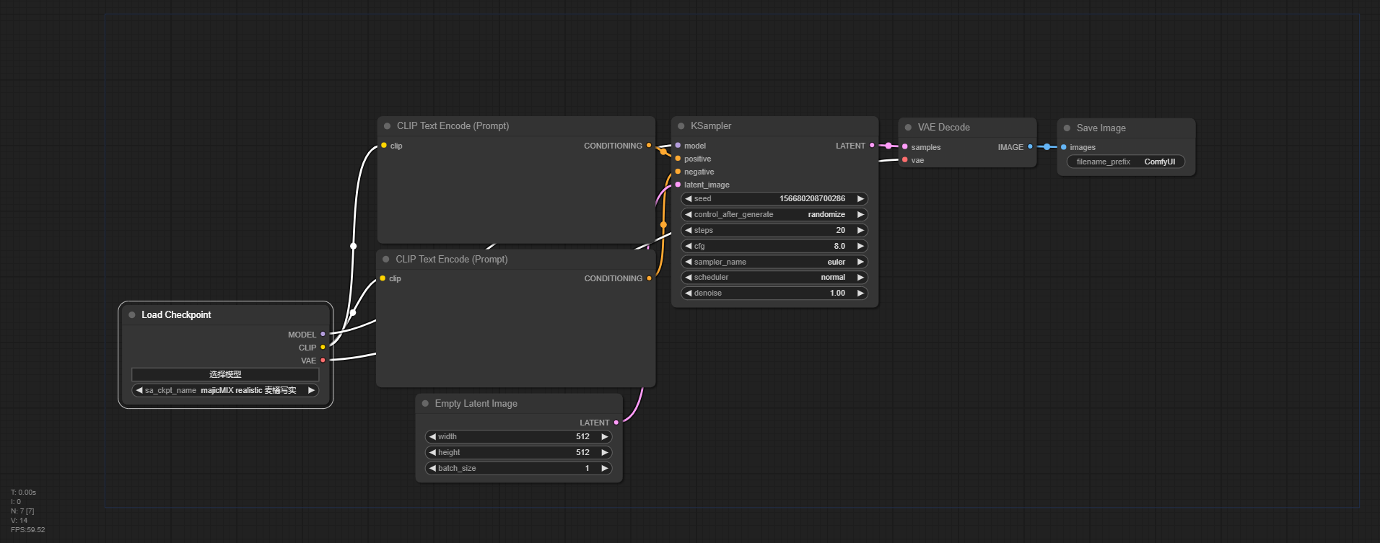Increase cfg value with right arrow
1380x543 pixels.
(x=860, y=247)
